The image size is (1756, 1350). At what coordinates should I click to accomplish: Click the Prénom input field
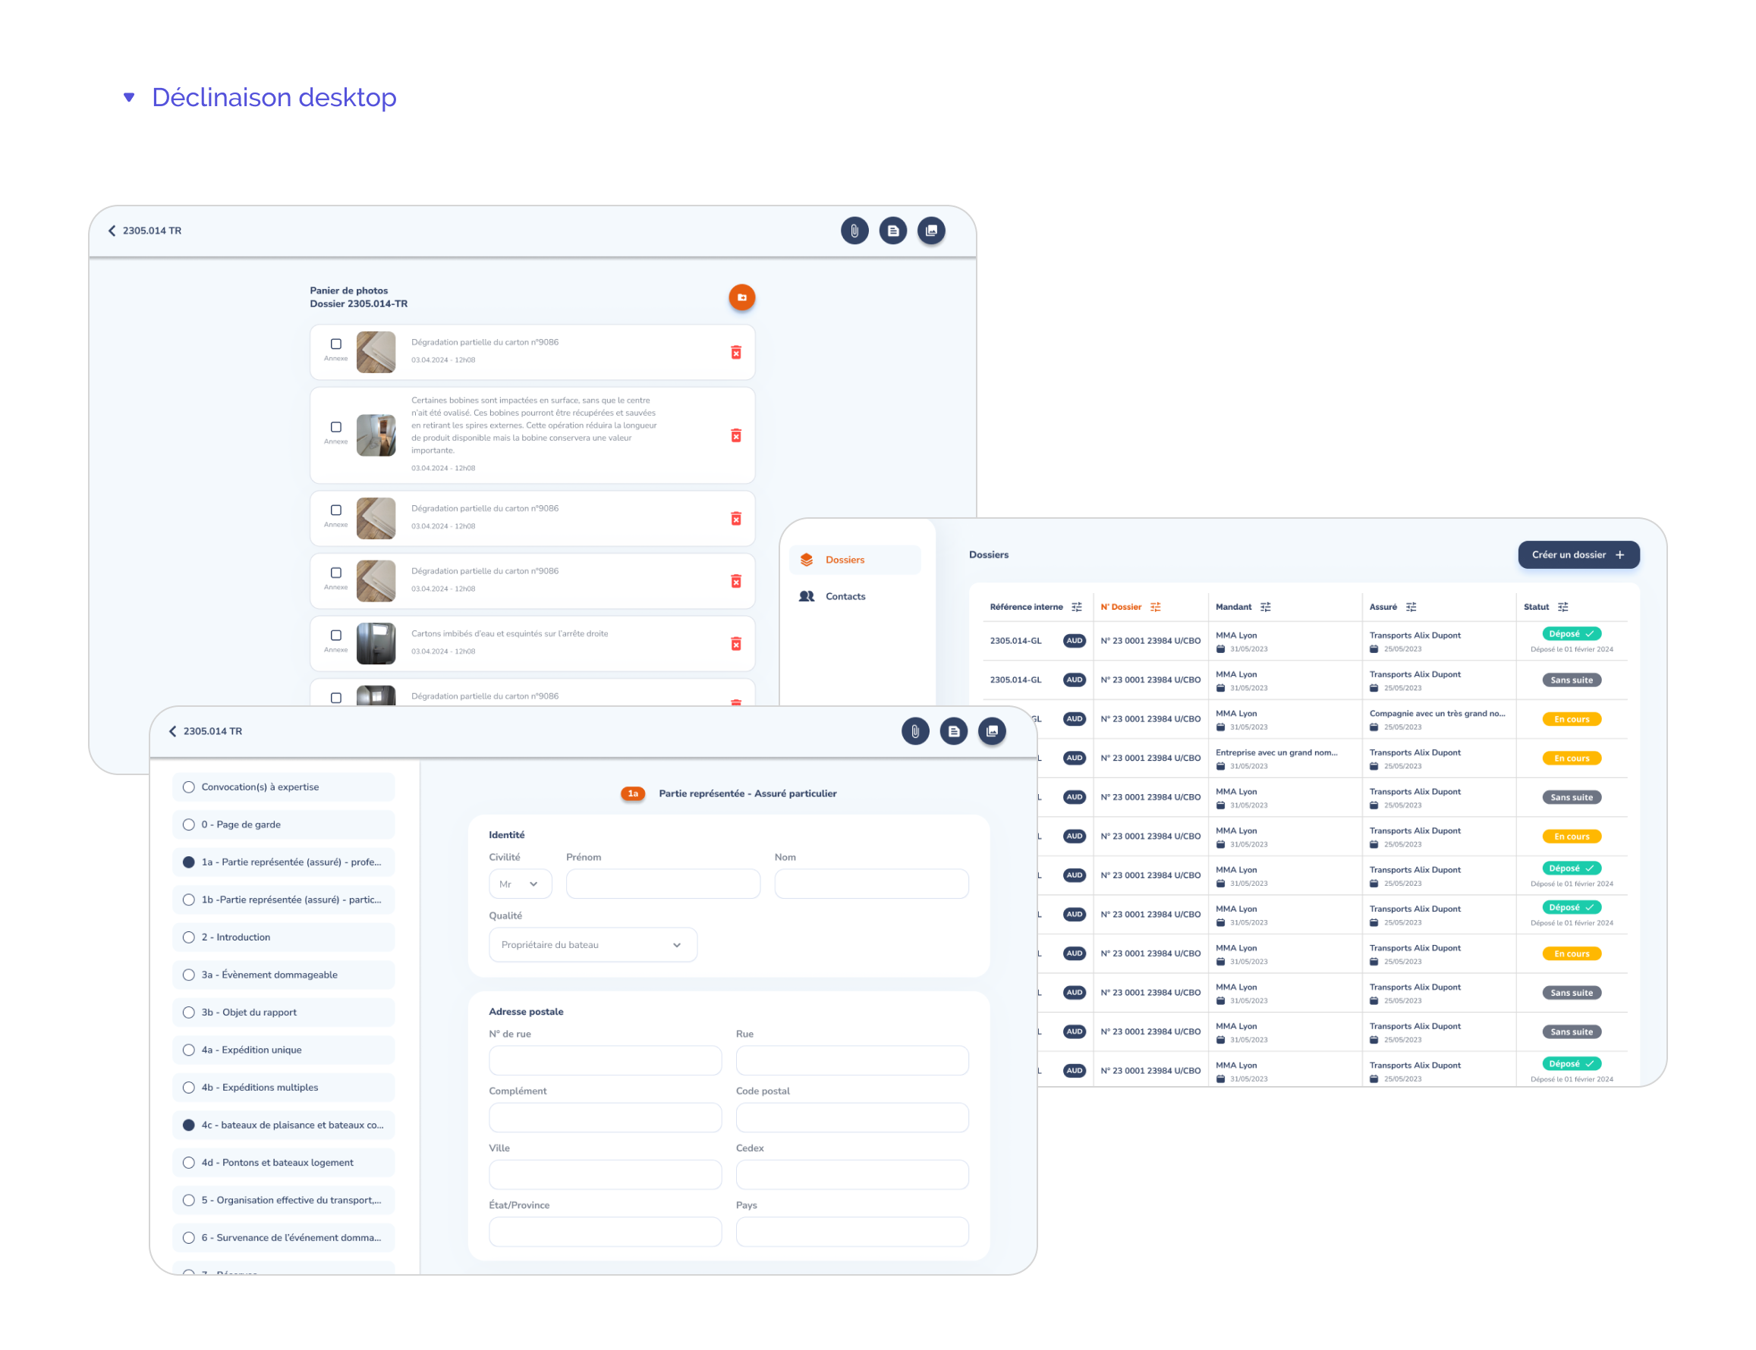coord(662,885)
